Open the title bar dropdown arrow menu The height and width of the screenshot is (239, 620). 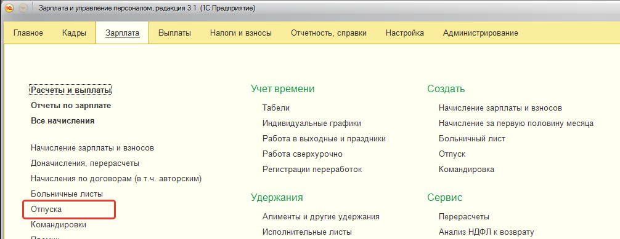click(x=23, y=8)
